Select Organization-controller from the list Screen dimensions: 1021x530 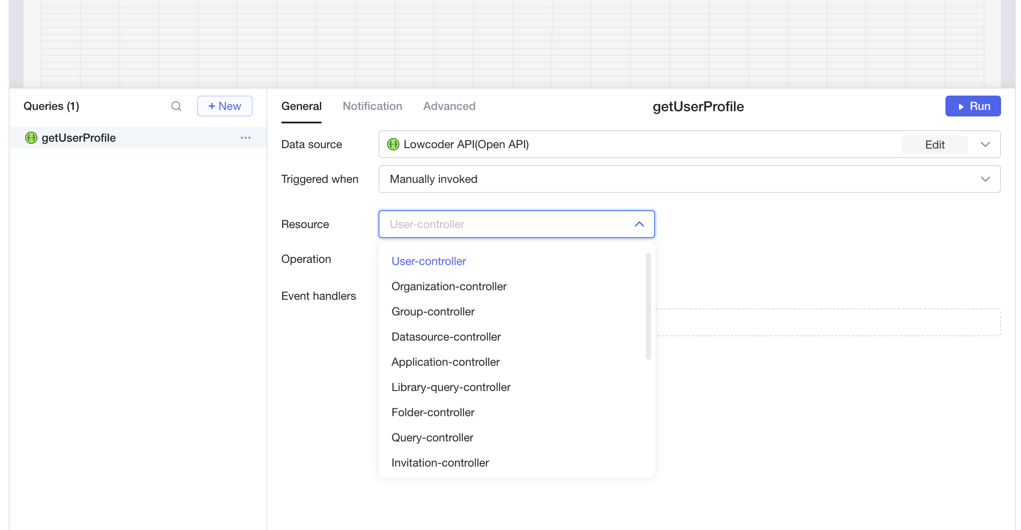point(449,286)
